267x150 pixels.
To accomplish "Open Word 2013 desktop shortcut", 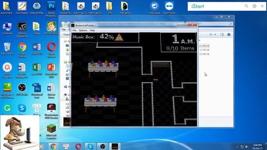I will (37, 49).
